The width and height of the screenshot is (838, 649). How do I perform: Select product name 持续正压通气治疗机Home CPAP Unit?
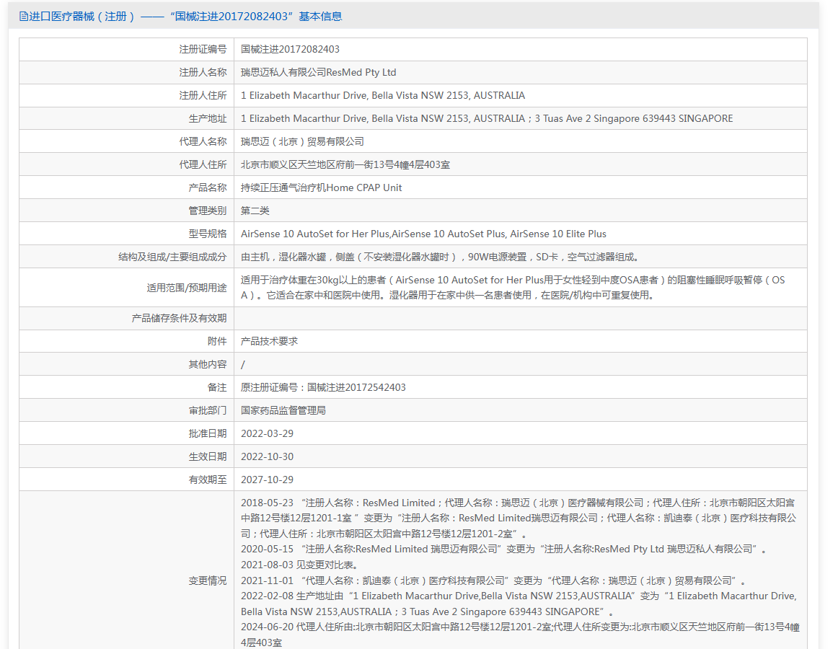click(x=321, y=187)
